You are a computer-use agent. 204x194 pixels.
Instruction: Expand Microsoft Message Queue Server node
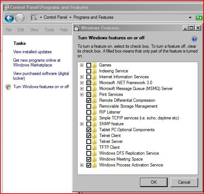click(82, 89)
